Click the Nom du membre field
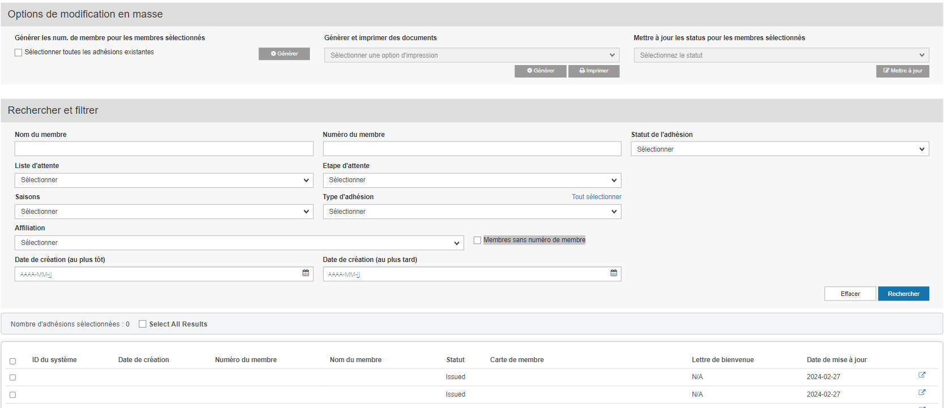Viewport: 944px width, 408px height. (x=164, y=149)
